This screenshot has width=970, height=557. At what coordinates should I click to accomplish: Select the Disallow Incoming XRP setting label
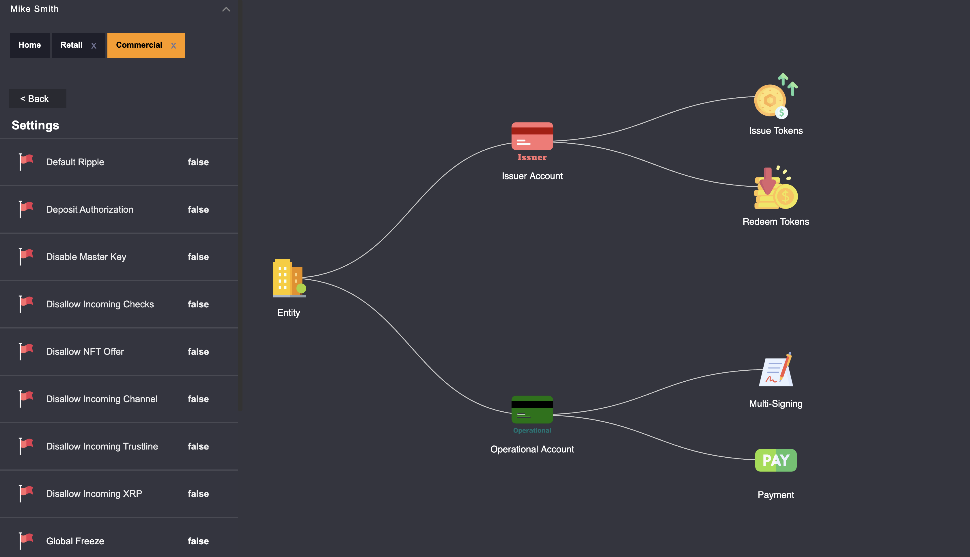coord(94,493)
